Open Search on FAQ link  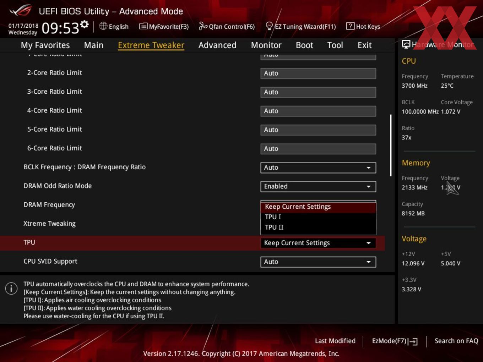(x=456, y=341)
